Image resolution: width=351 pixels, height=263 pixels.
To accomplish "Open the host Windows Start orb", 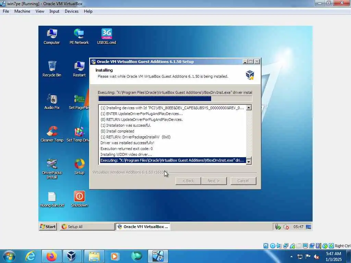I will [x=9, y=256].
